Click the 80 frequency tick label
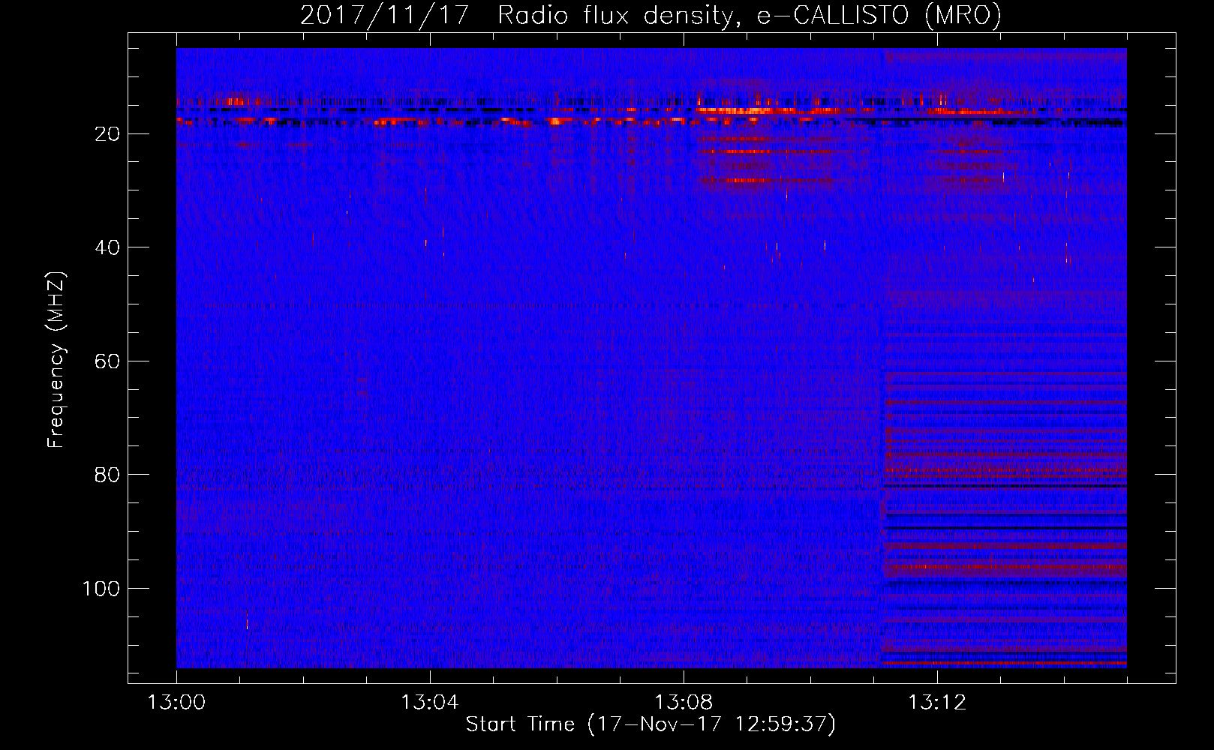The height and width of the screenshot is (750, 1214). (x=107, y=475)
